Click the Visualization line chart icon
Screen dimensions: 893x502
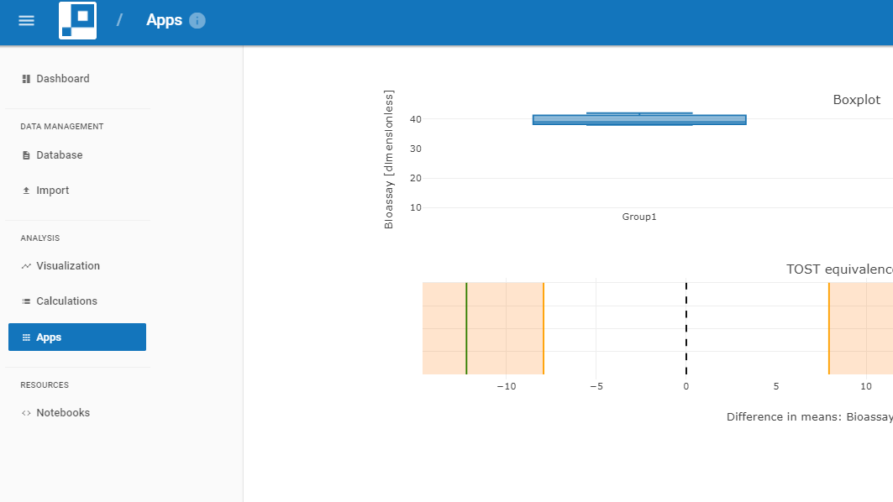click(26, 266)
